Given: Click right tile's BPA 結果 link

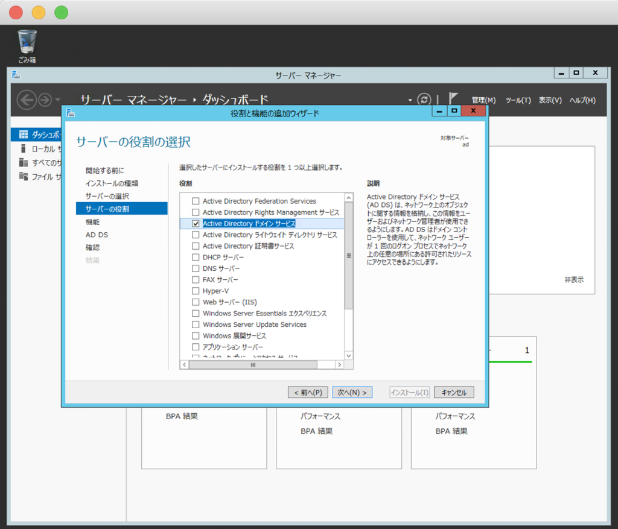Looking at the screenshot, I should click(451, 431).
